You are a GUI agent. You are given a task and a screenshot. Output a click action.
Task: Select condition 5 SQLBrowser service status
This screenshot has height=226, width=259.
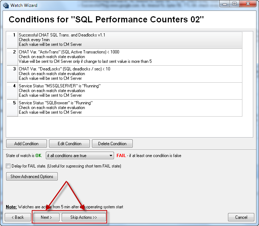[124, 108]
